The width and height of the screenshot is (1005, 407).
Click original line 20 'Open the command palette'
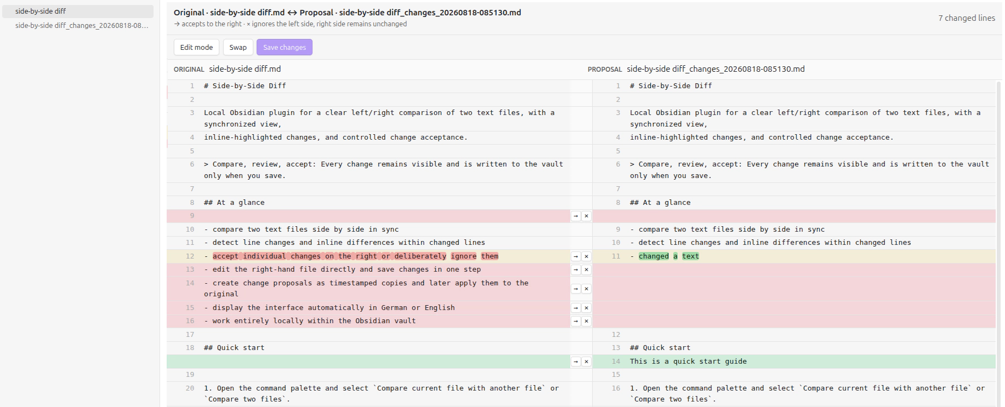381,394
